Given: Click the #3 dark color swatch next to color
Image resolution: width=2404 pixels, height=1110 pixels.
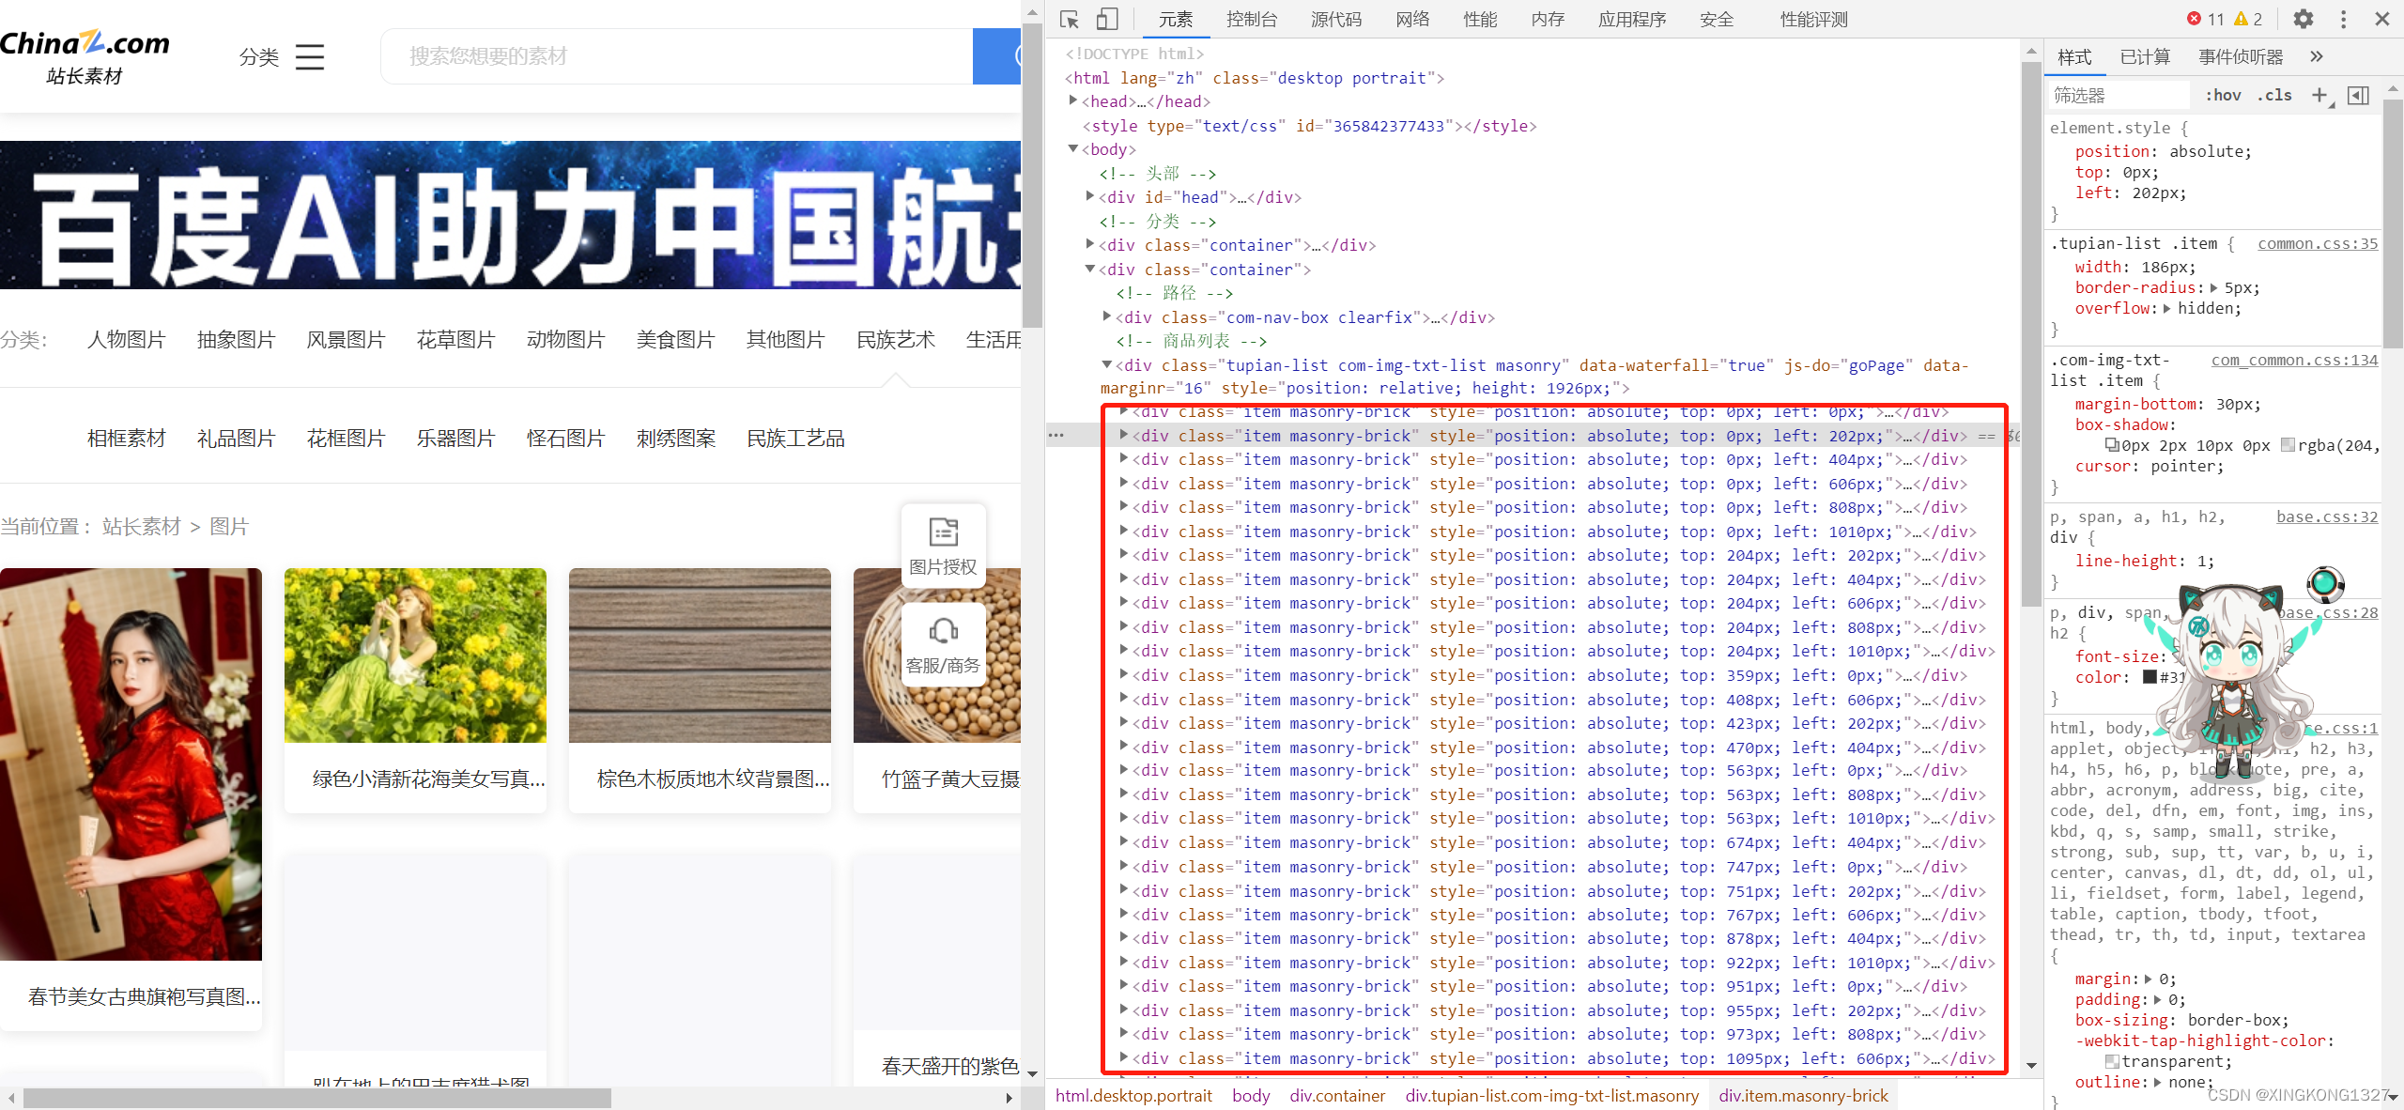Looking at the screenshot, I should 2150,677.
